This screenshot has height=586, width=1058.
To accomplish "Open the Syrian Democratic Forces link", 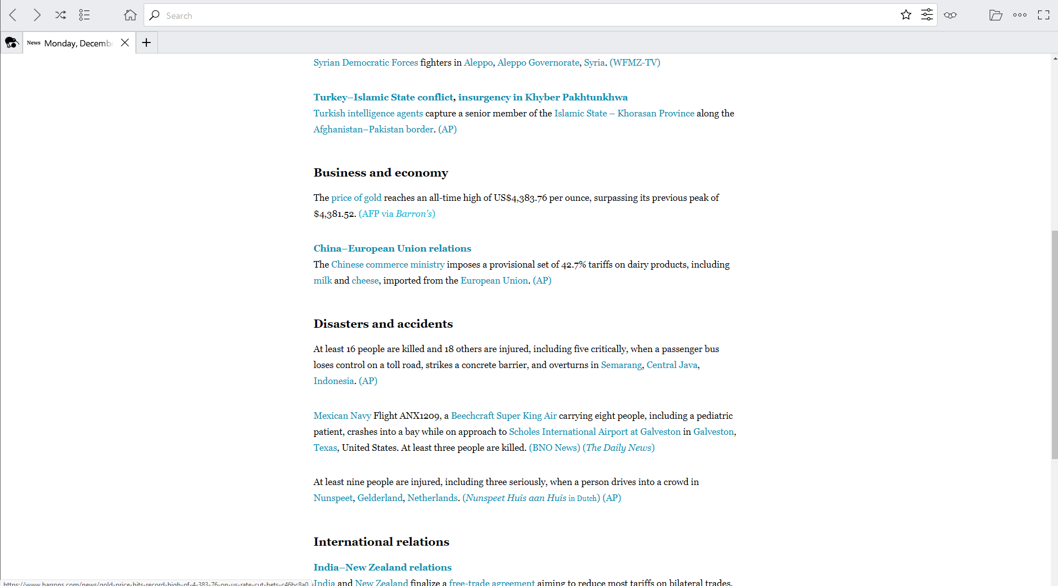I will tap(366, 62).
